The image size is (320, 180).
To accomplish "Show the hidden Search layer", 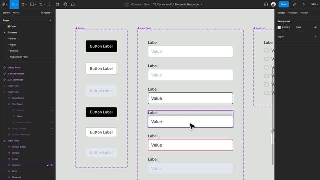I will [52, 110].
